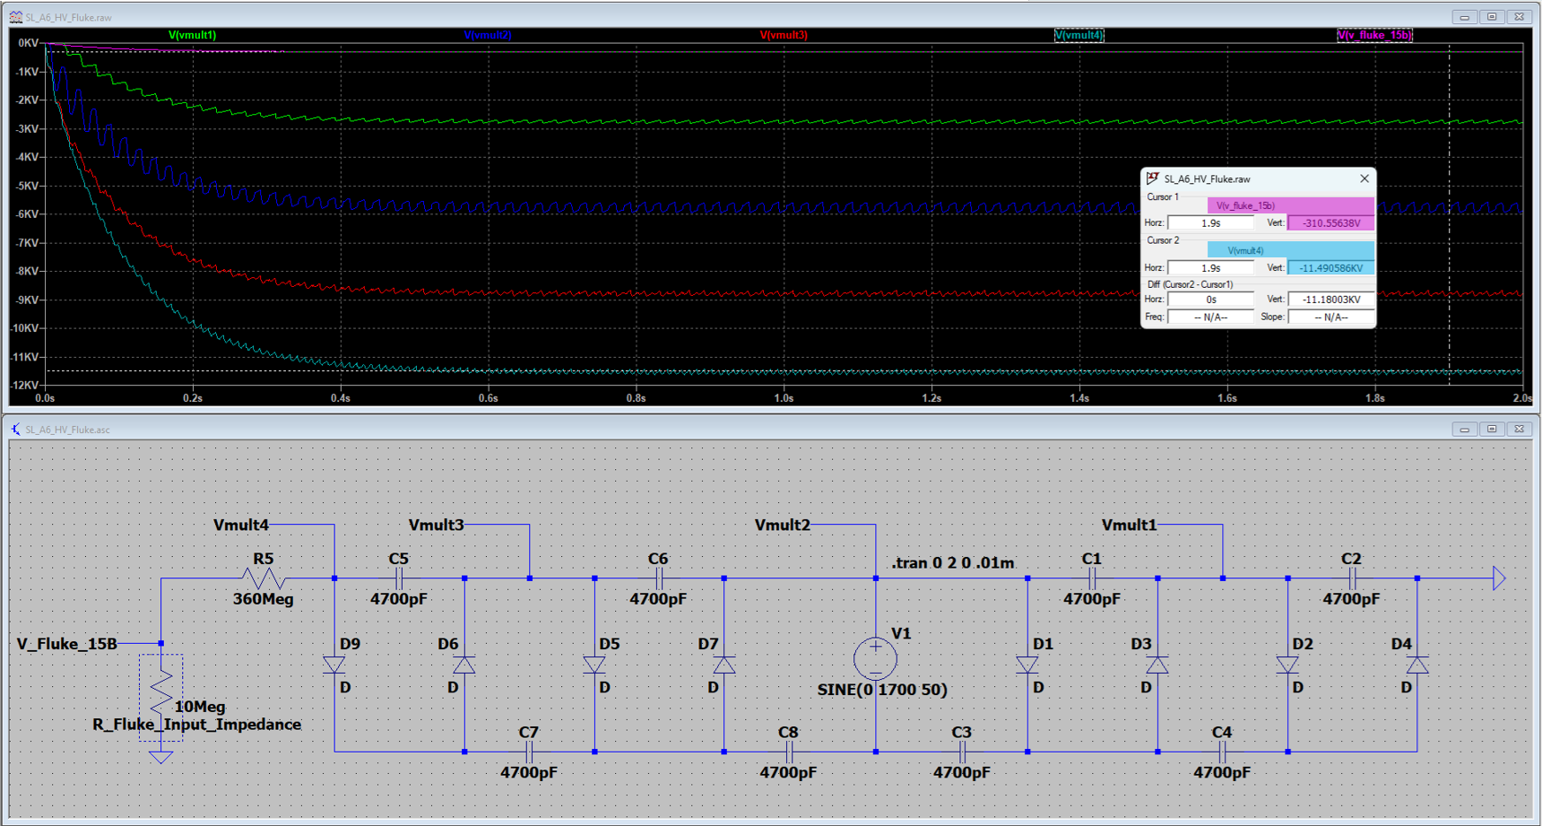
Task: Click the SINE(0 1700 50) source value
Action: (x=882, y=690)
